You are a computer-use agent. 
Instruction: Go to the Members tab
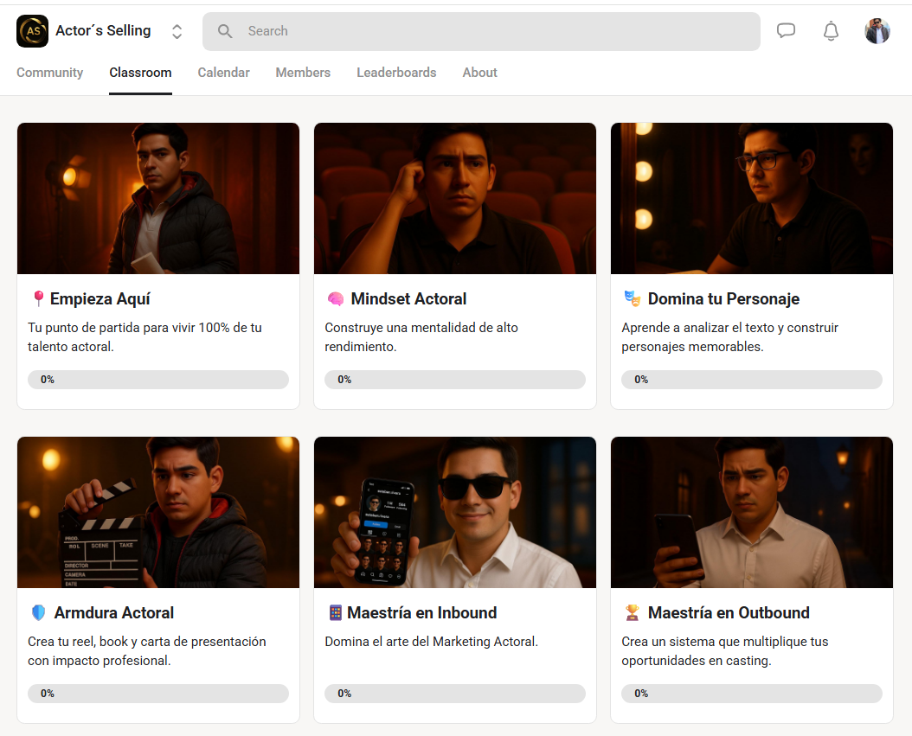click(x=303, y=73)
